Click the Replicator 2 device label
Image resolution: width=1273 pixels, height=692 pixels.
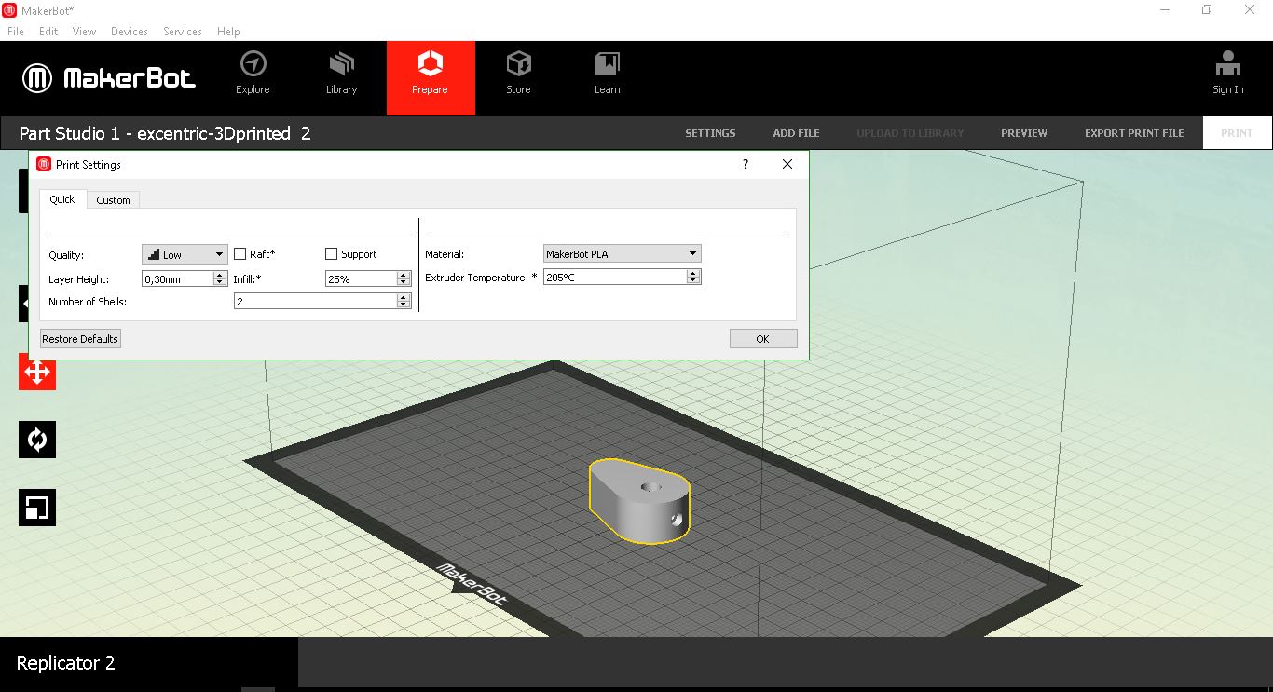pyautogui.click(x=66, y=663)
